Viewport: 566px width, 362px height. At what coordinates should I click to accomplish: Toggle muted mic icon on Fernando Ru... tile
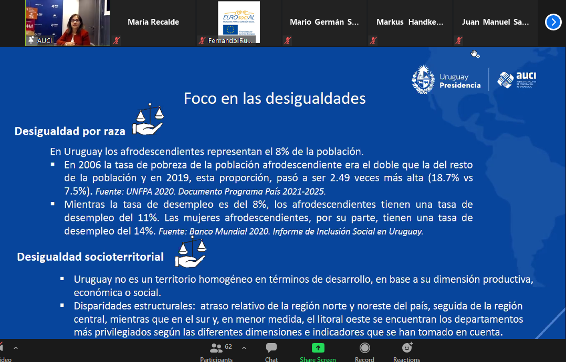pyautogui.click(x=202, y=40)
